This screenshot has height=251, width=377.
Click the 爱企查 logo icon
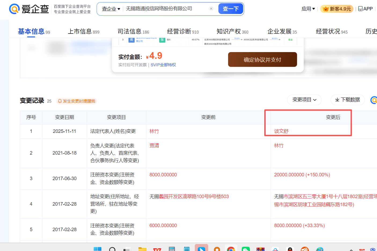click(x=14, y=9)
